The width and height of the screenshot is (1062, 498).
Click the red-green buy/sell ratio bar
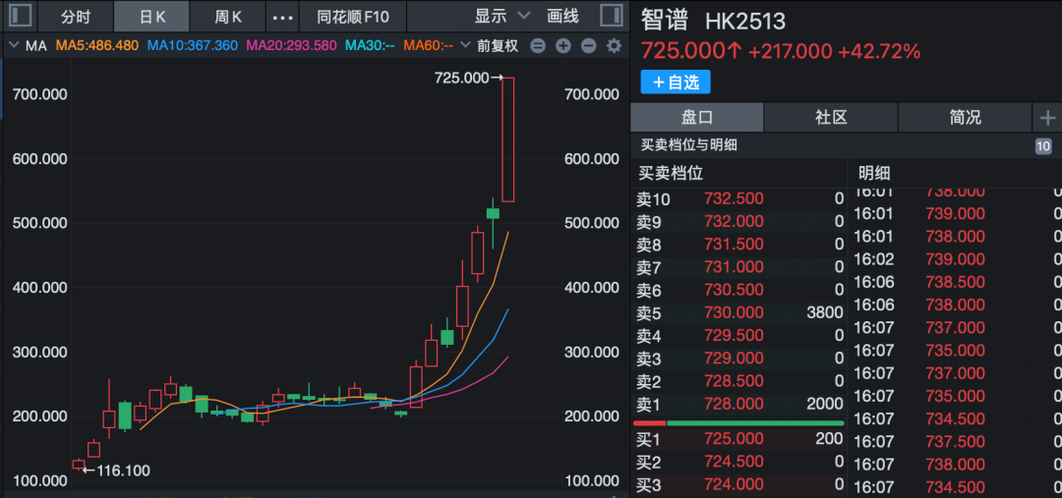(738, 422)
